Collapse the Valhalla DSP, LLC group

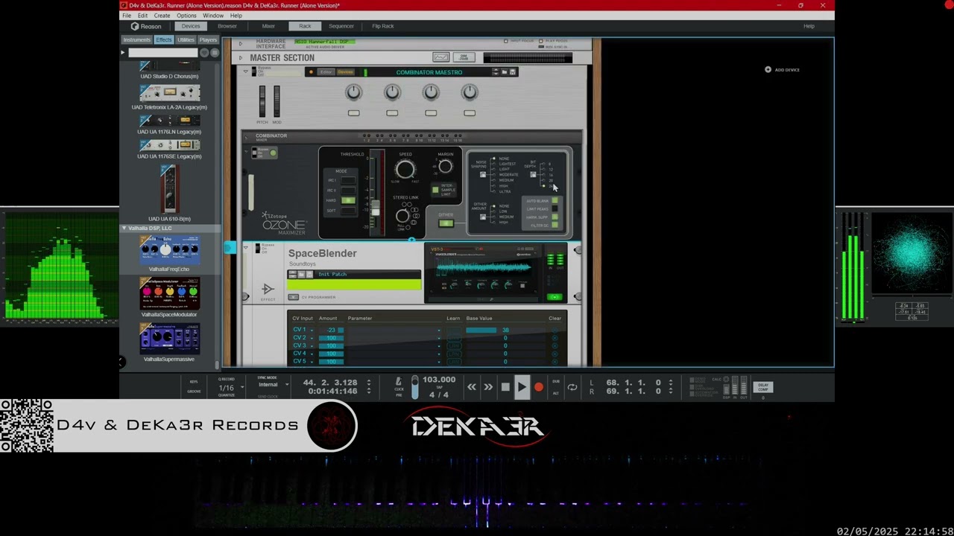[x=124, y=228]
